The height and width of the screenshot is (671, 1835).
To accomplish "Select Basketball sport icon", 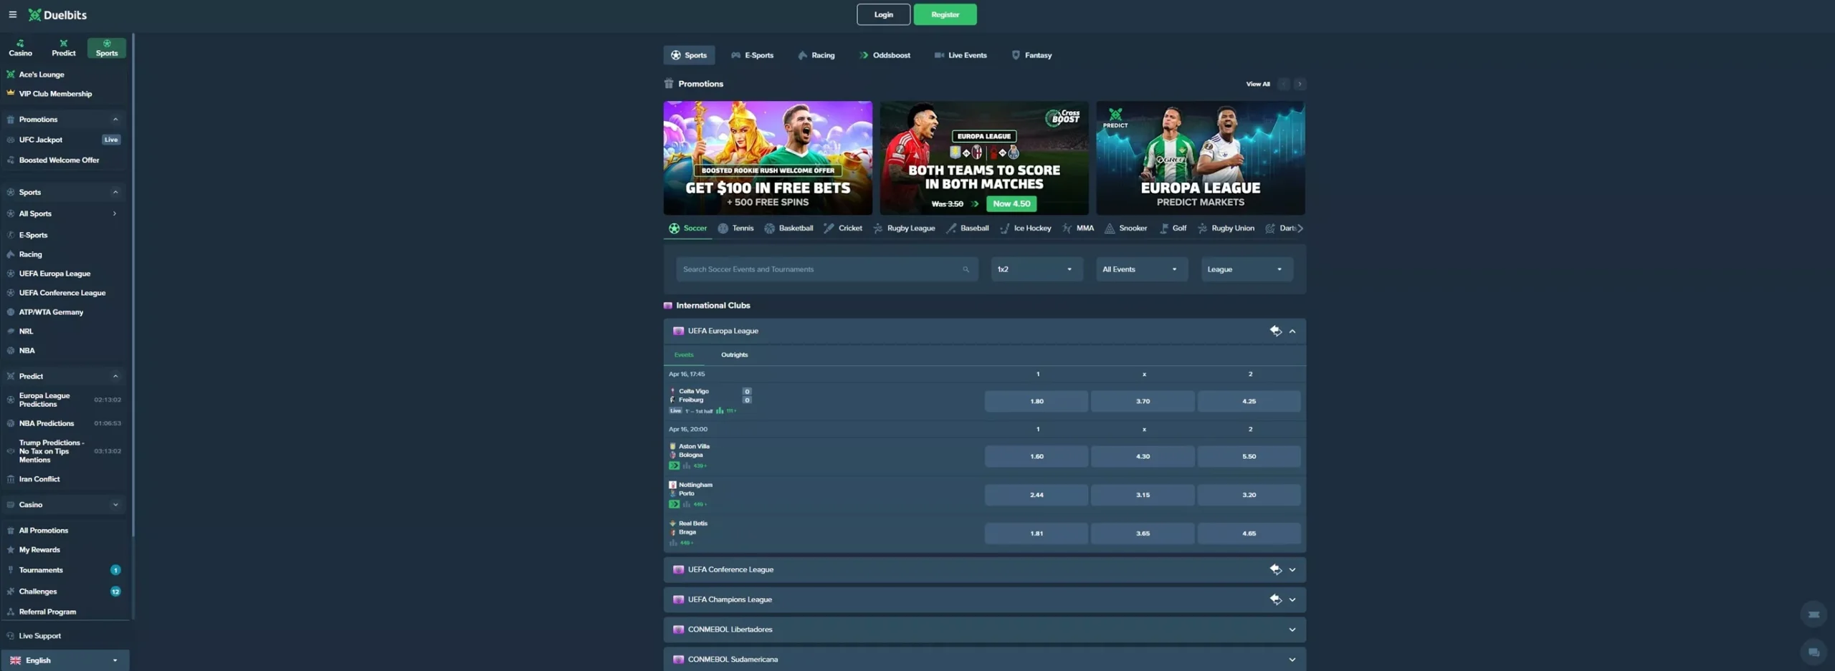I will coord(769,228).
